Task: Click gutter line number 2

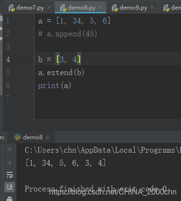Action: (x=8, y=34)
